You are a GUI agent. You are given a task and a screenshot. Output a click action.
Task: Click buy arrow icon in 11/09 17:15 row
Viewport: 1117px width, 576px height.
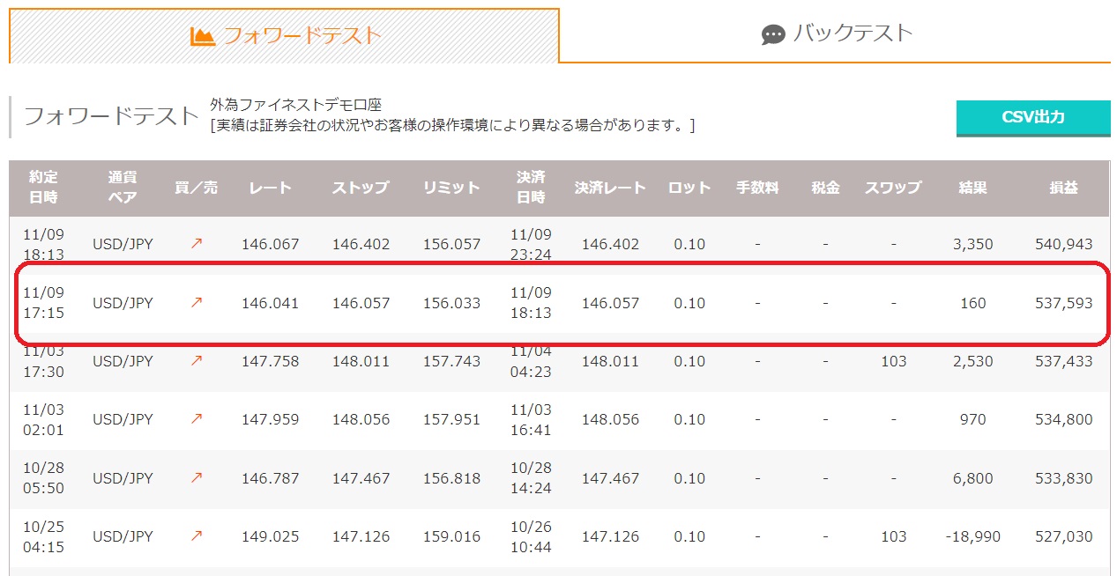coord(196,303)
